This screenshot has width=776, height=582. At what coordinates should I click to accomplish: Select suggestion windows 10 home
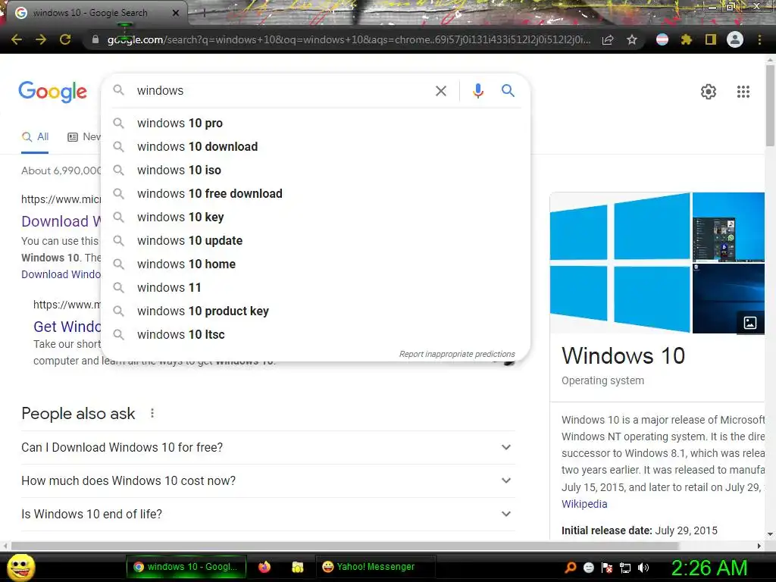pos(315,264)
